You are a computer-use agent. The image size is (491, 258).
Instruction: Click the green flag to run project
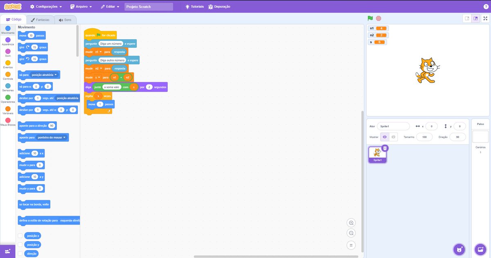pyautogui.click(x=370, y=18)
